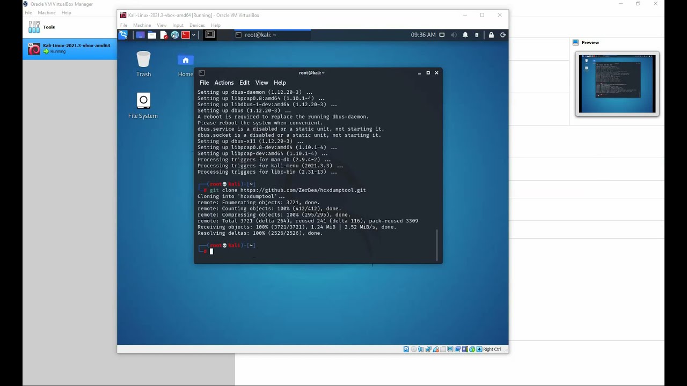687x386 pixels.
Task: Click the Right Ctrl host key label
Action: tap(492, 349)
